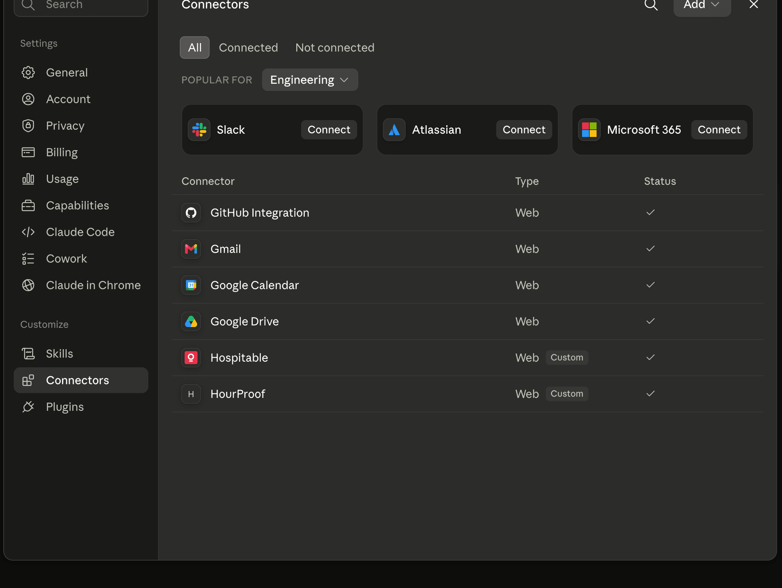Click the Hospitable status checkmark
The height and width of the screenshot is (588, 782).
point(651,357)
